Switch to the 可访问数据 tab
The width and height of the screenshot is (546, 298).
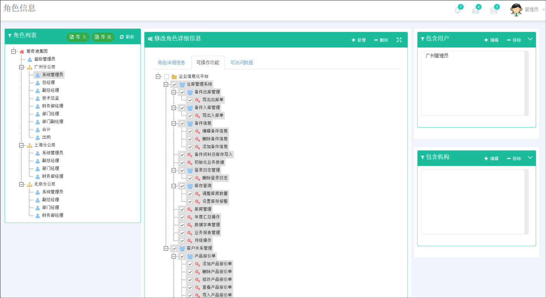pyautogui.click(x=242, y=62)
